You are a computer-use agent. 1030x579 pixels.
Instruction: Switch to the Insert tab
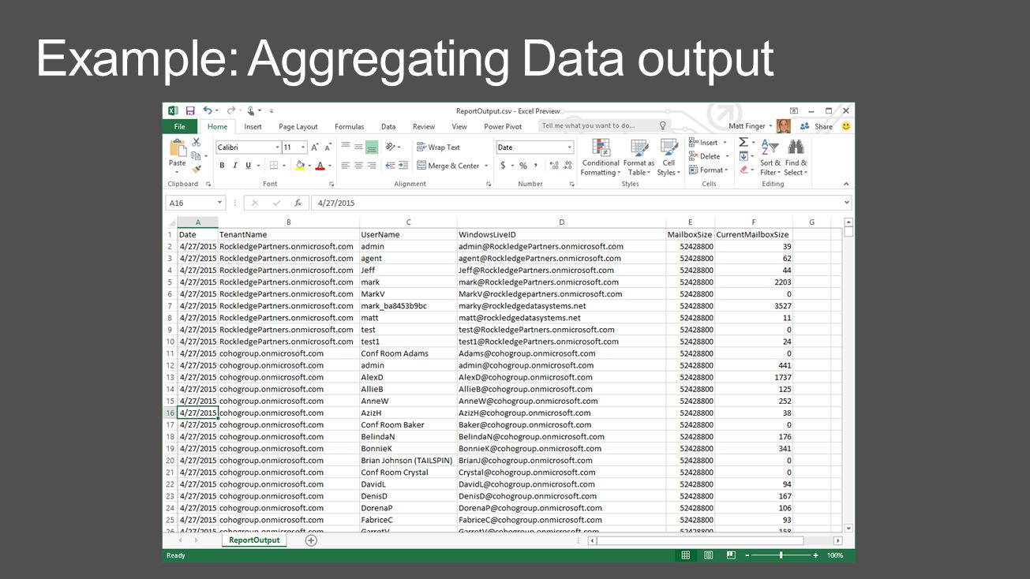pyautogui.click(x=253, y=126)
